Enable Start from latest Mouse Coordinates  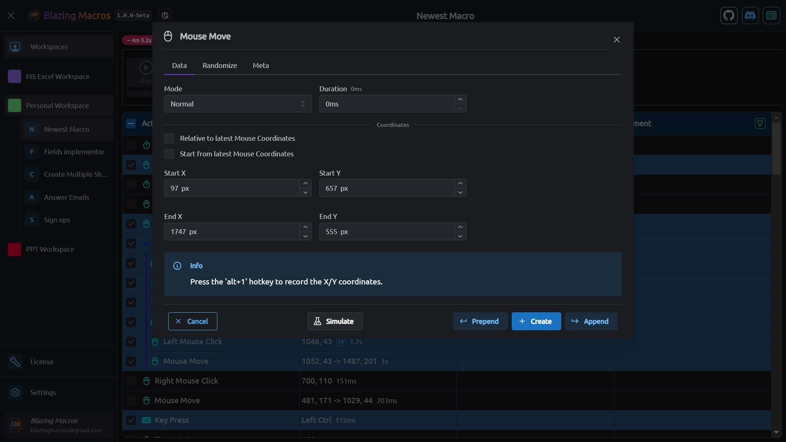point(169,154)
